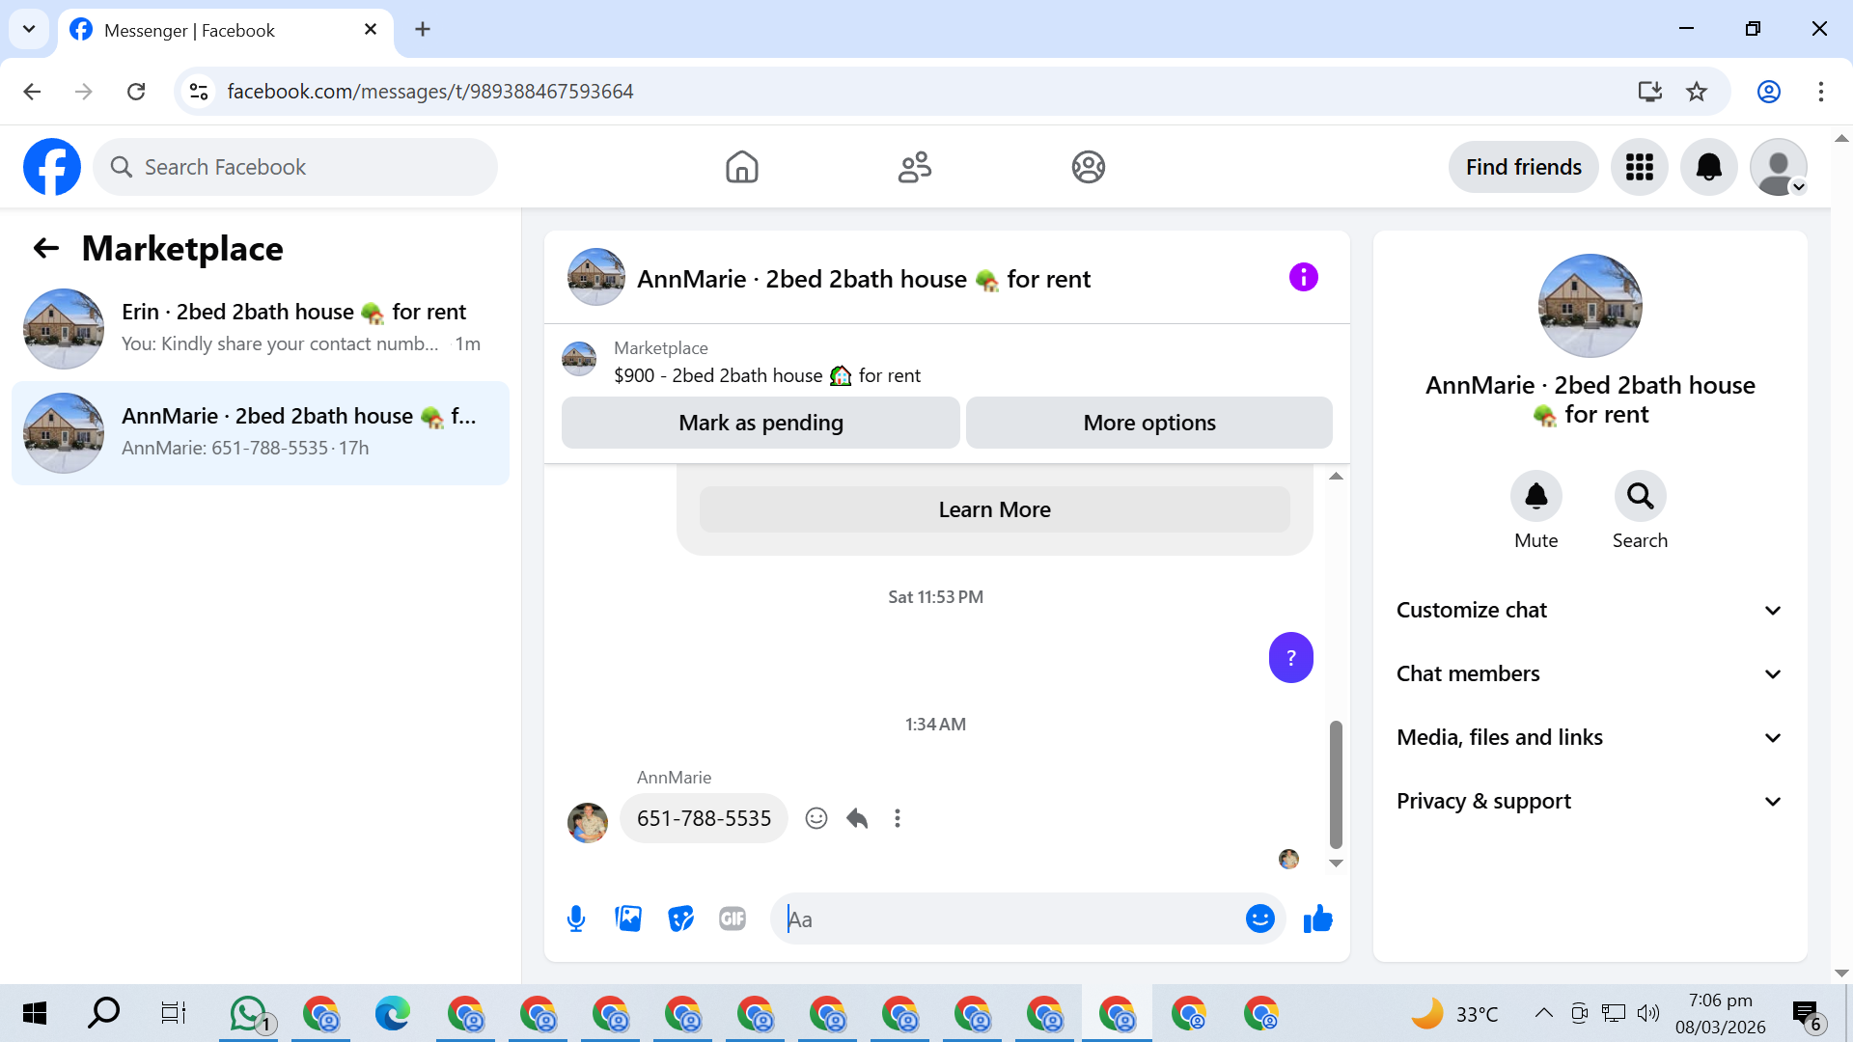
Task: Open the GIF picker
Action: coord(733,919)
